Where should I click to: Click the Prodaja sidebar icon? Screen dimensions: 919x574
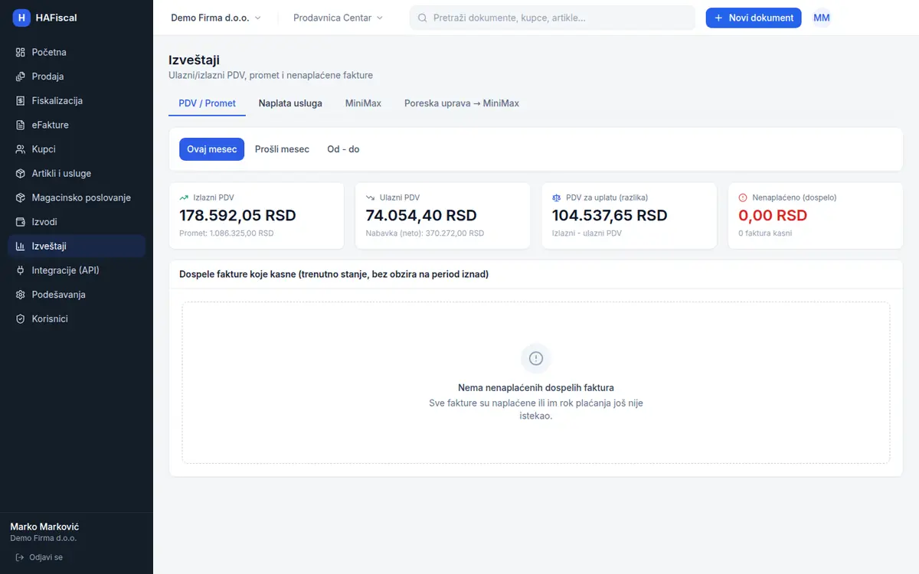coord(21,77)
